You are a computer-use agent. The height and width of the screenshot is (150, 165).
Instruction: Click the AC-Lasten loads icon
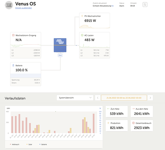[82, 35]
